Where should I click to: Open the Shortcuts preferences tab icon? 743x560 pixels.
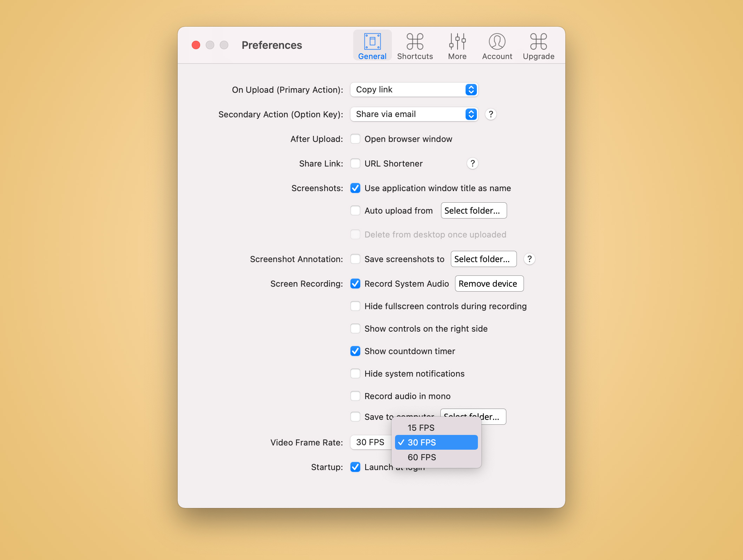coord(415,42)
